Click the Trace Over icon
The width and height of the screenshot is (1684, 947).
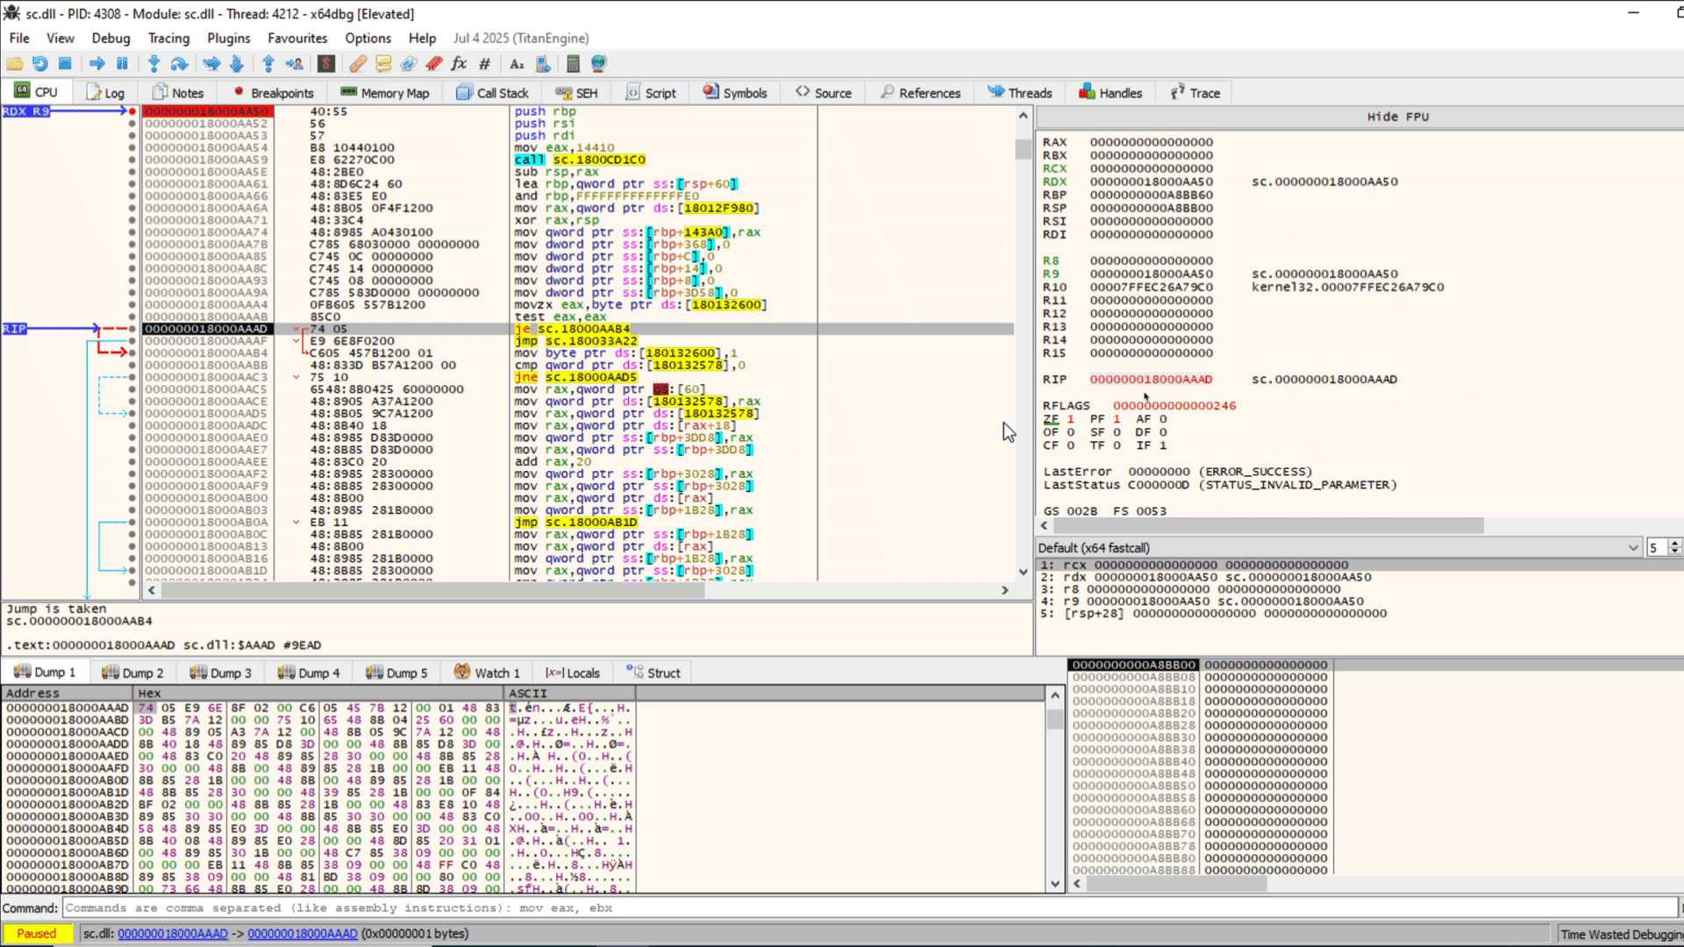[x=236, y=64]
